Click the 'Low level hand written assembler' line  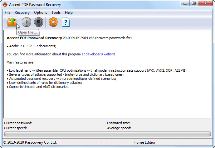click(97, 70)
